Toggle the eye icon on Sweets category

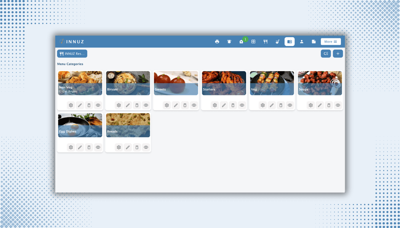194,105
